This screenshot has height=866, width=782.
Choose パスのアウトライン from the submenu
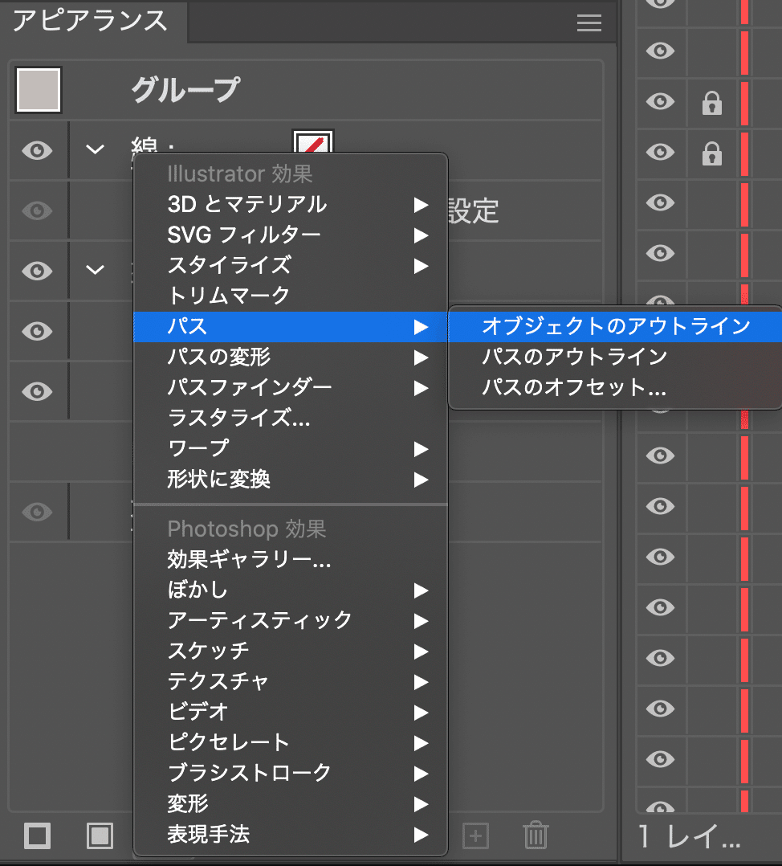[616, 357]
